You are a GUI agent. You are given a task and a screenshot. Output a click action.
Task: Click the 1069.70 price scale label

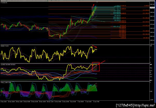[152, 28]
